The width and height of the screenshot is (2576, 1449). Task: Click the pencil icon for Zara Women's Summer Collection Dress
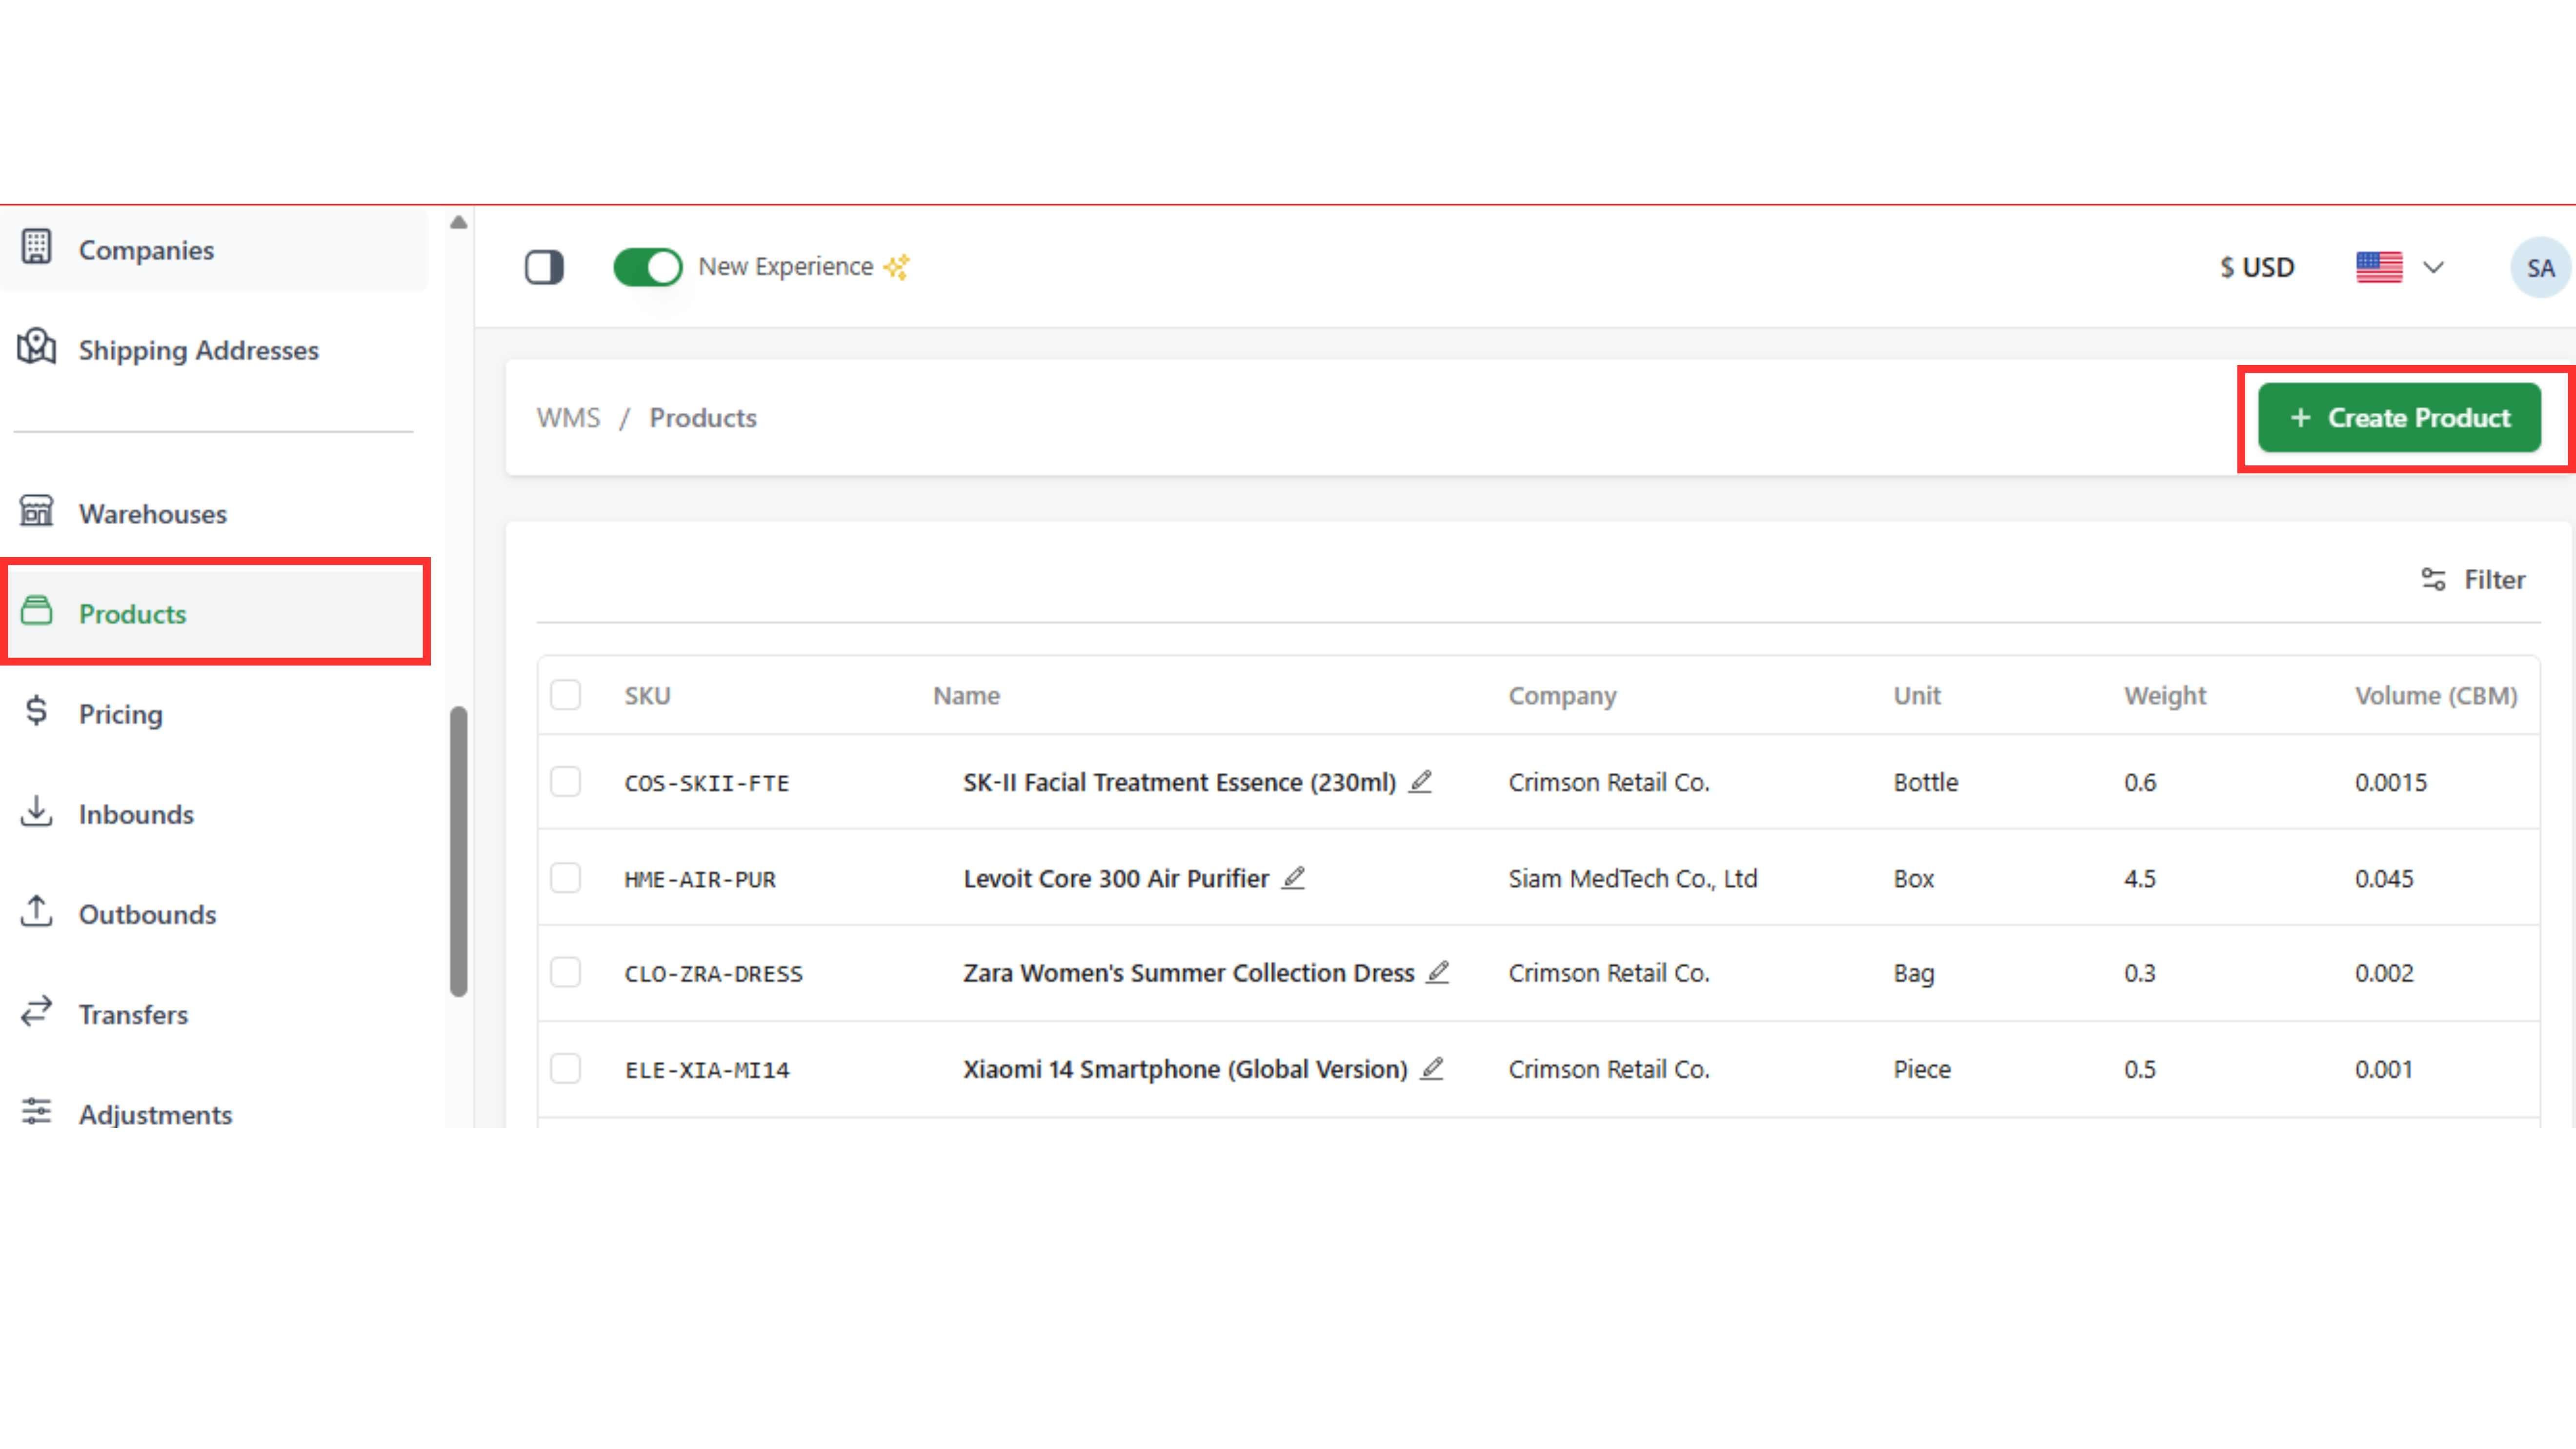click(x=1438, y=972)
